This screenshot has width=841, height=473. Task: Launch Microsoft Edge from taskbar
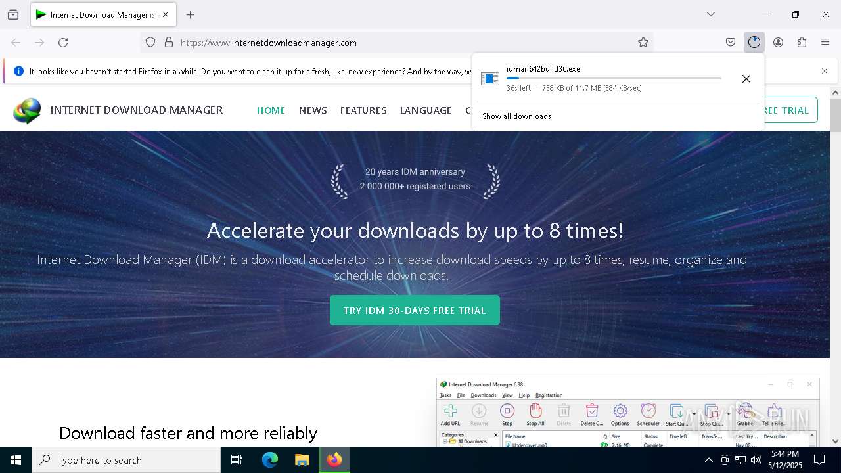[270, 460]
